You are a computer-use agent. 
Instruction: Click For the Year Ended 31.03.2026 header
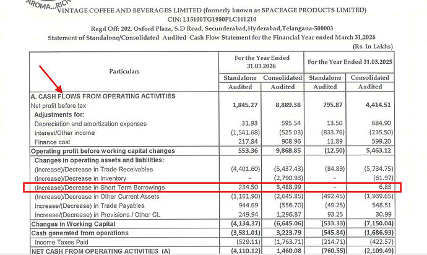[261, 62]
